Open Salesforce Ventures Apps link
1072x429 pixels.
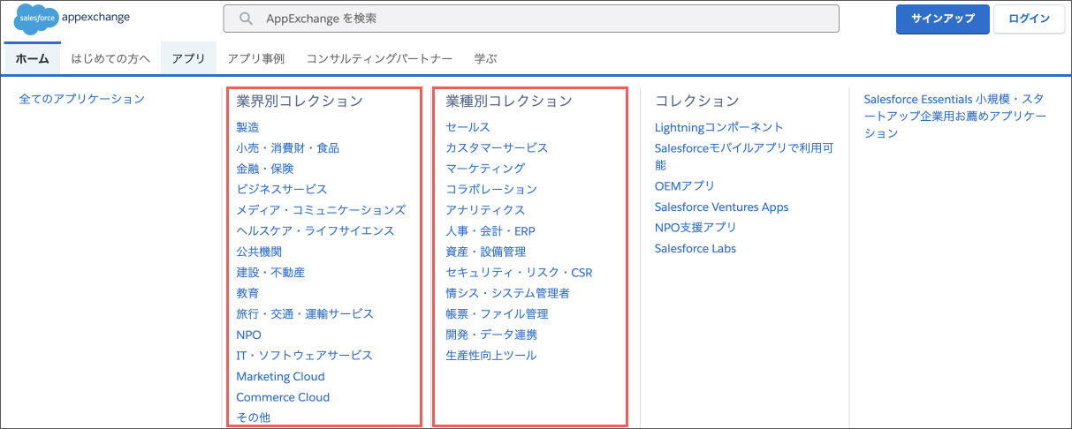point(721,207)
